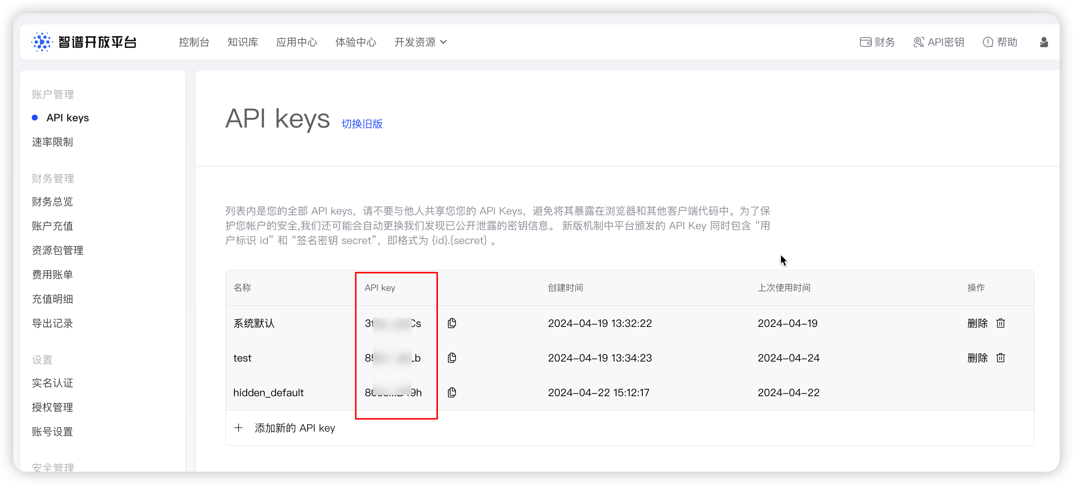Viewport: 1073px width, 485px height.
Task: Open 账户充值 in 财务管理 section
Action: click(x=52, y=226)
